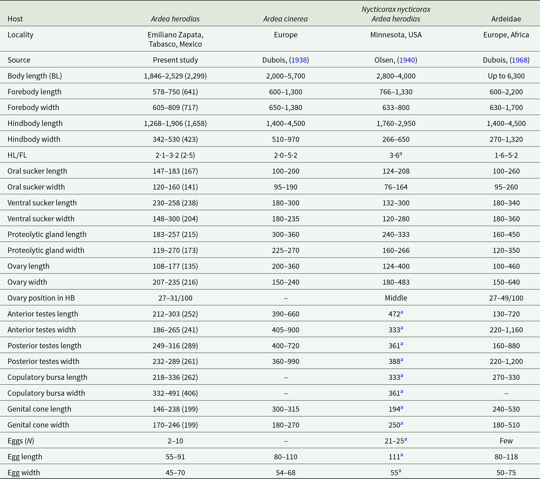Click footnote marker next to 472 value

402,312
